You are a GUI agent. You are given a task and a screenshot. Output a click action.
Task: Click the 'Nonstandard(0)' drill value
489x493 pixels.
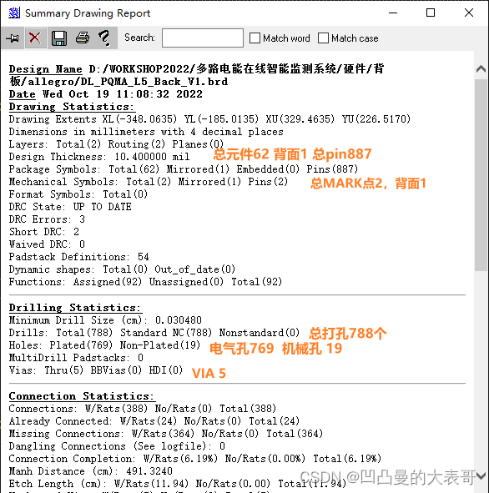point(260,333)
